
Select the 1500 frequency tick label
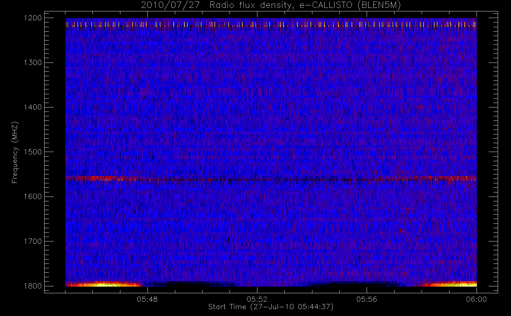click(x=33, y=152)
